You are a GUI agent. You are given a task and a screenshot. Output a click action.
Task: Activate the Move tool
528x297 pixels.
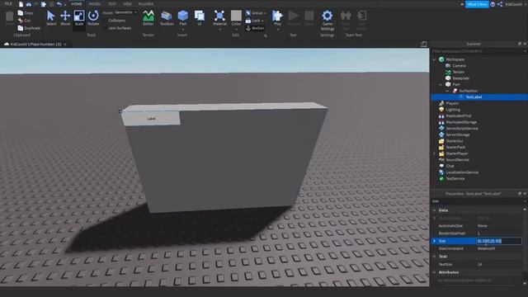tap(65, 18)
